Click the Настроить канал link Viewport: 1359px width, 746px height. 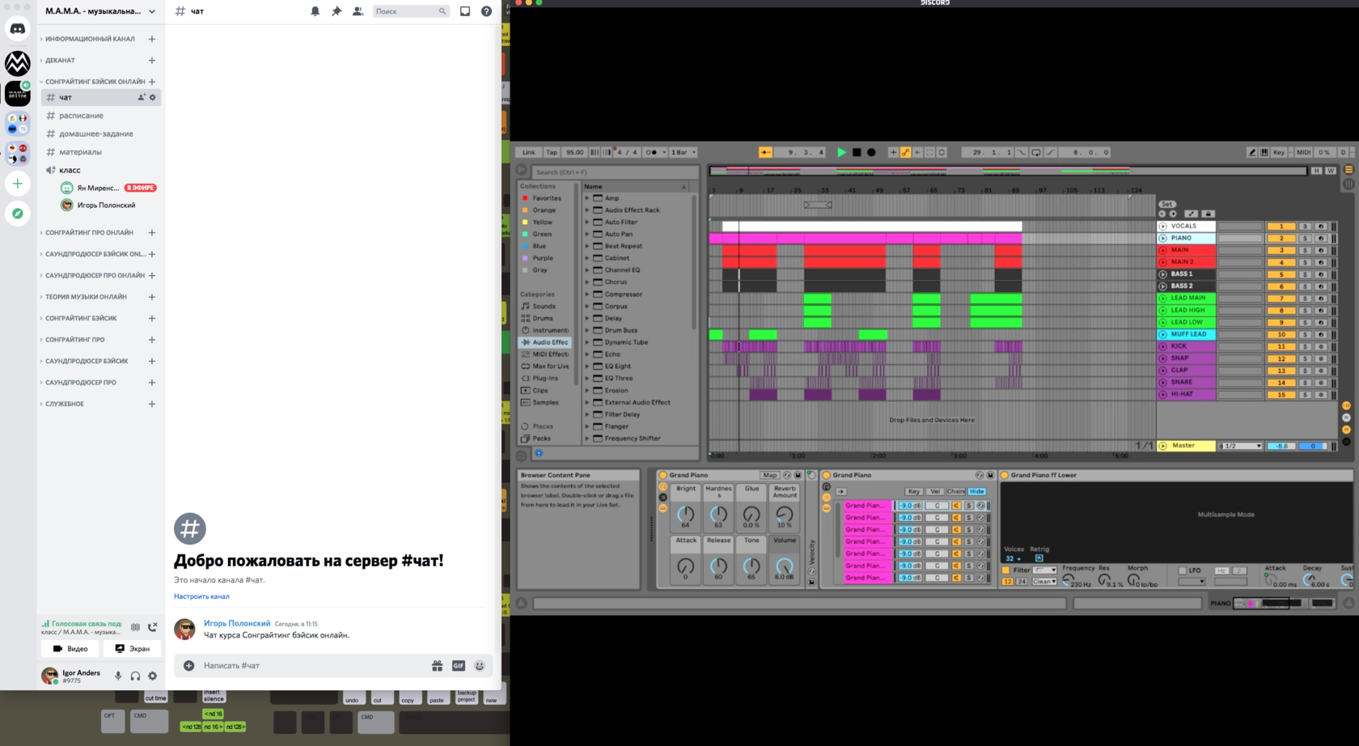click(201, 596)
